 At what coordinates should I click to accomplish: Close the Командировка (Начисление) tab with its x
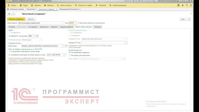click(80, 9)
